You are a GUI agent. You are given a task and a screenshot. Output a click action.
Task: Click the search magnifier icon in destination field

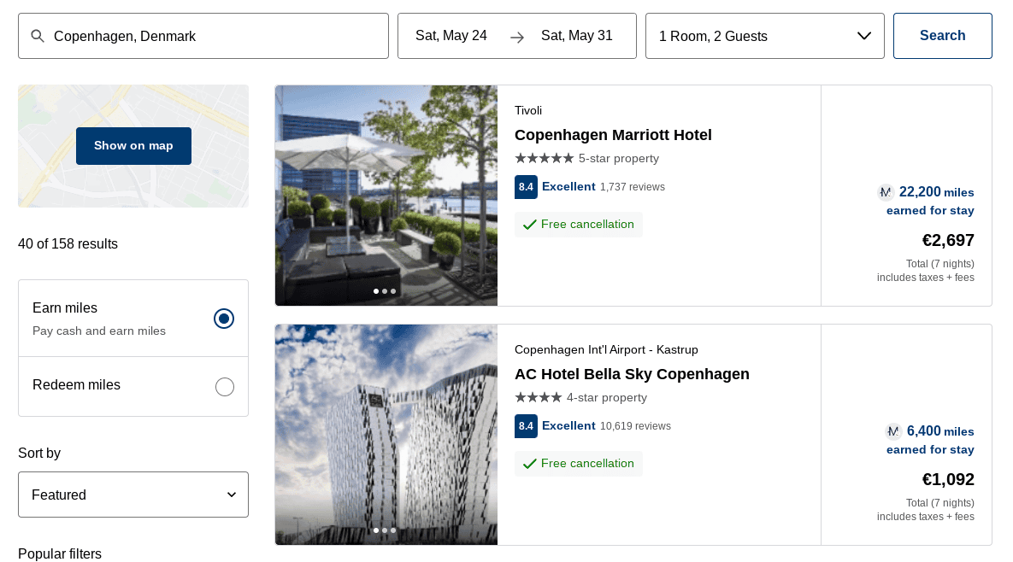[38, 36]
